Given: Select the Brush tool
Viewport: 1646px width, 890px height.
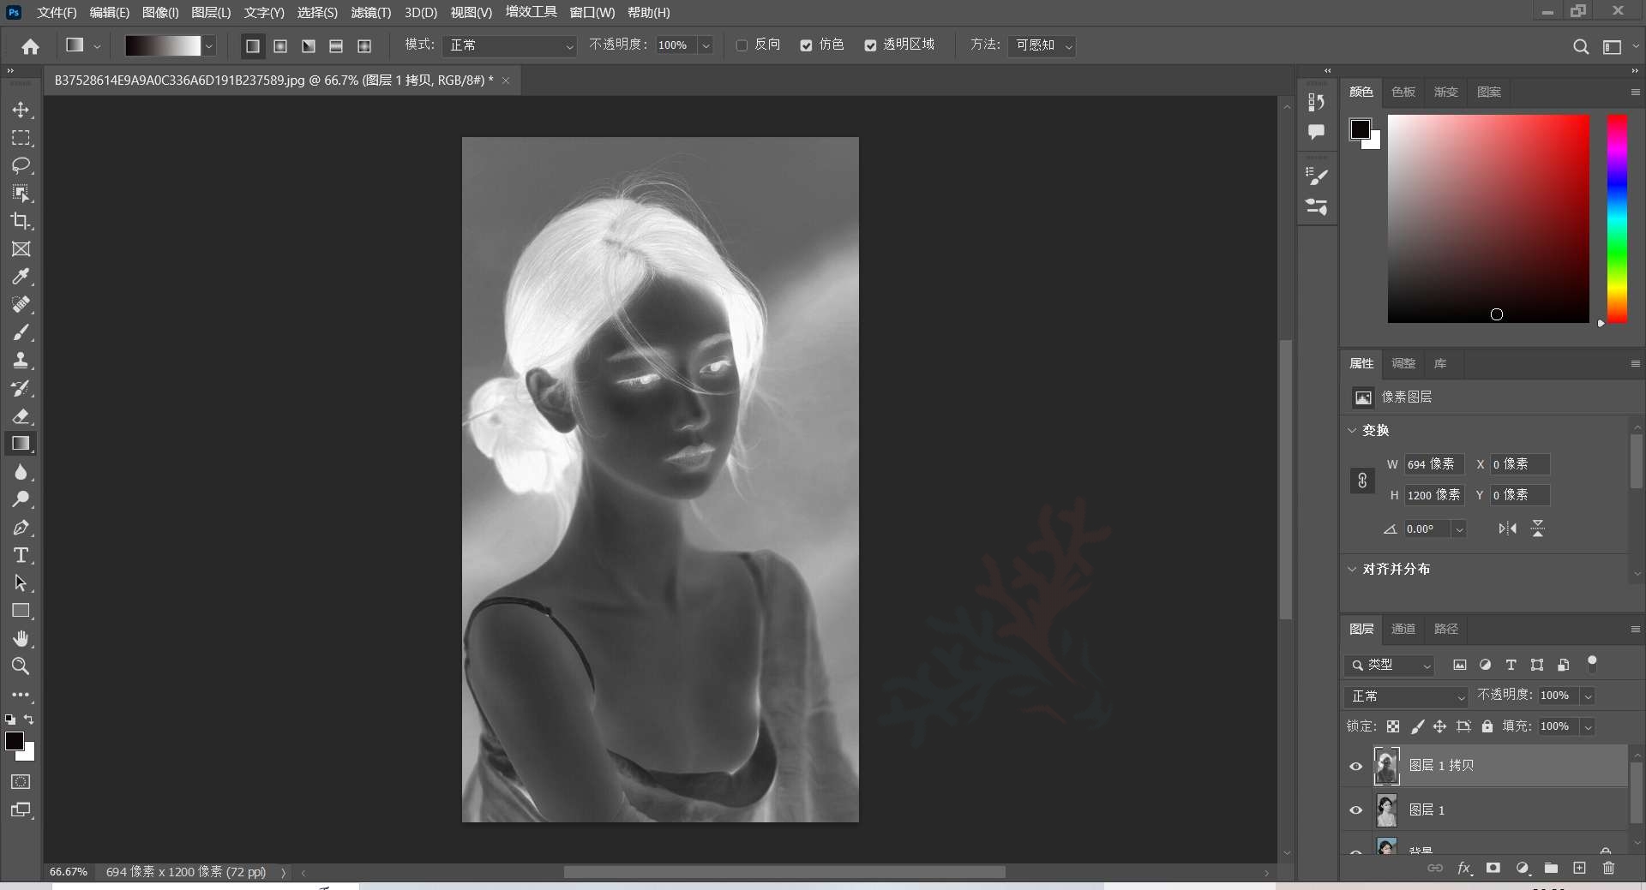Looking at the screenshot, I should (x=21, y=332).
